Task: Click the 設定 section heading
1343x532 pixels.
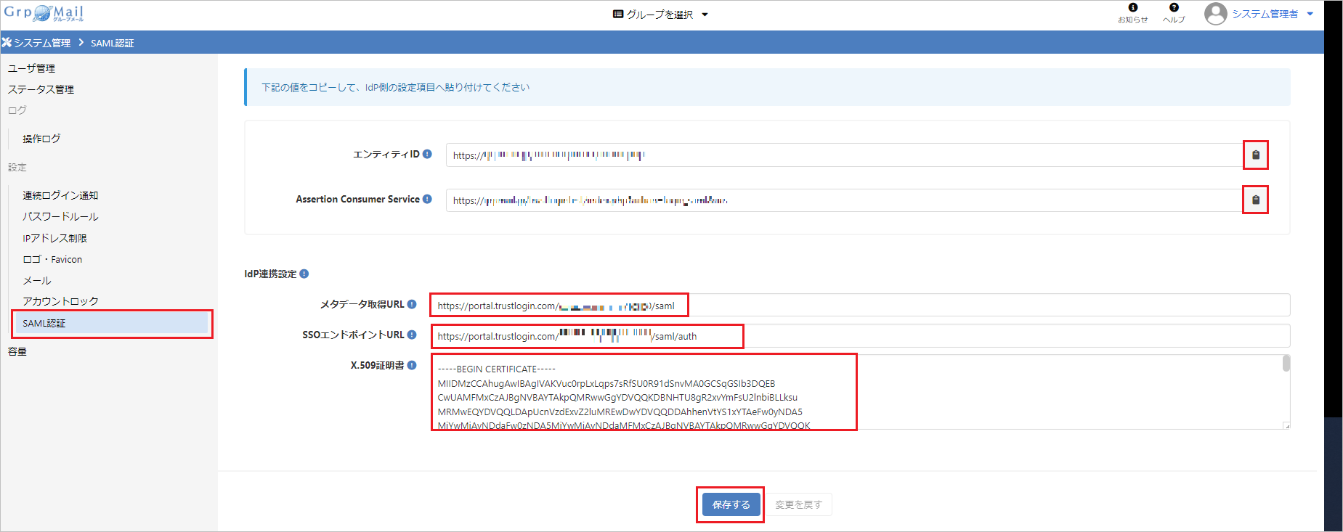Action: pyautogui.click(x=17, y=167)
